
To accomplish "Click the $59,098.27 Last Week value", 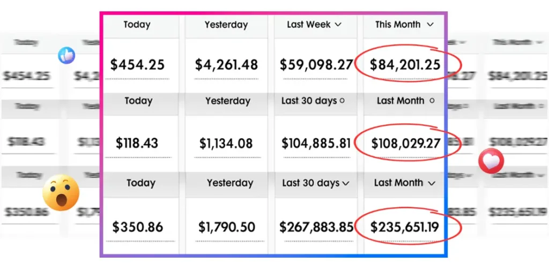I will pos(316,65).
